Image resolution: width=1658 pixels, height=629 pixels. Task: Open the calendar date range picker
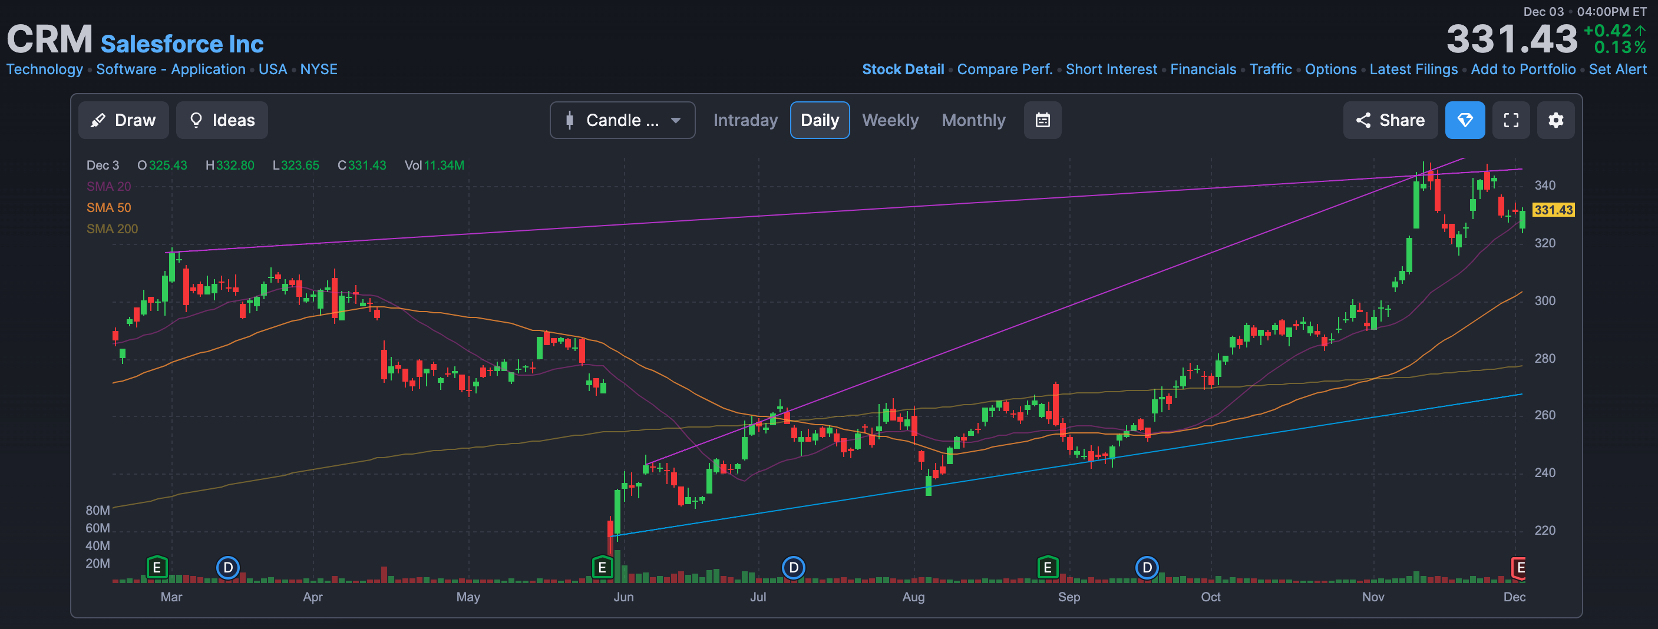(1043, 120)
